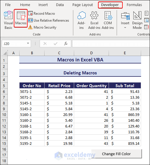Select sub total 31.68

(125, 138)
